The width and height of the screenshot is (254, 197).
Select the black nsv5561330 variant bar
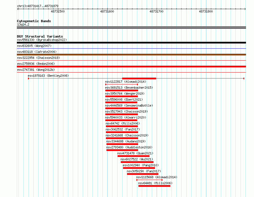click(131, 43)
